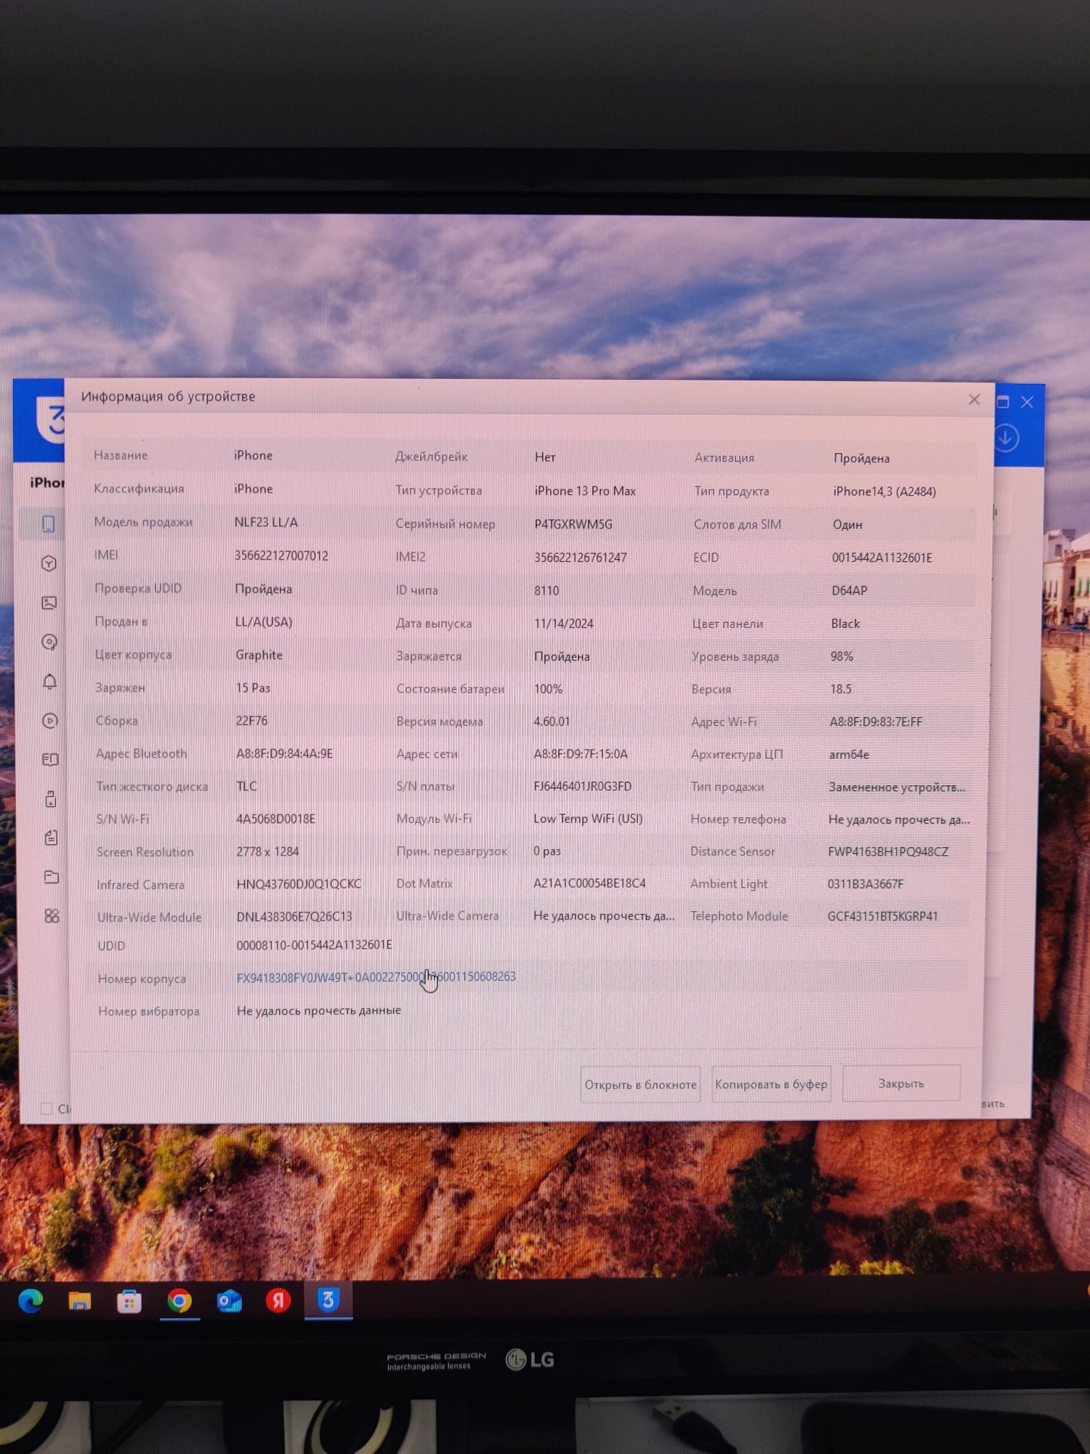Click 'Копировать в буфер' button

(x=771, y=1084)
